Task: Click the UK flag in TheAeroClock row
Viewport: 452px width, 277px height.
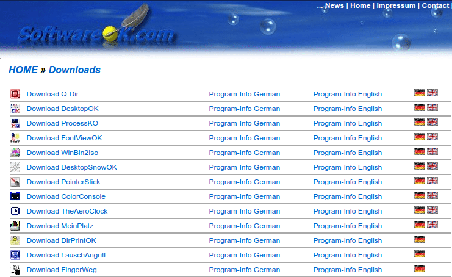Action: point(432,210)
